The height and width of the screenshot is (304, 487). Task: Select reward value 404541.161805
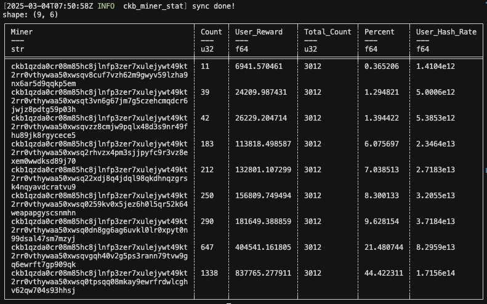coord(263,247)
